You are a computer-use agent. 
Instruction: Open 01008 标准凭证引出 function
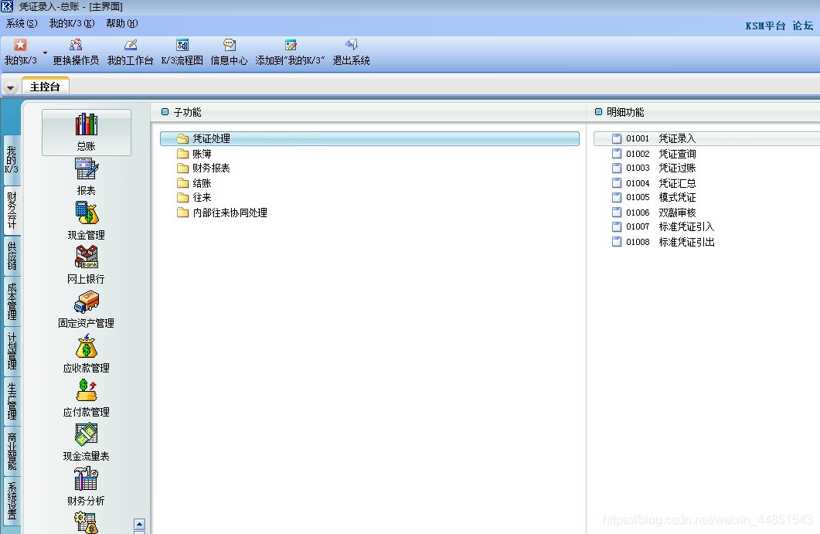[x=663, y=242]
